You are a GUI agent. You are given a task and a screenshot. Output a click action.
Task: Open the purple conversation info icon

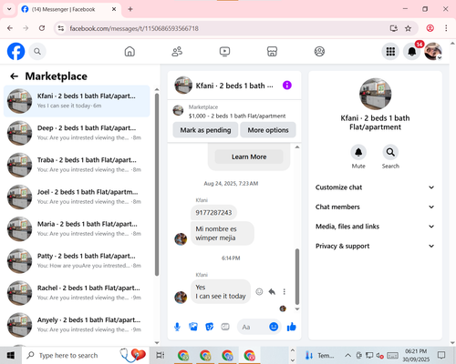click(x=287, y=86)
